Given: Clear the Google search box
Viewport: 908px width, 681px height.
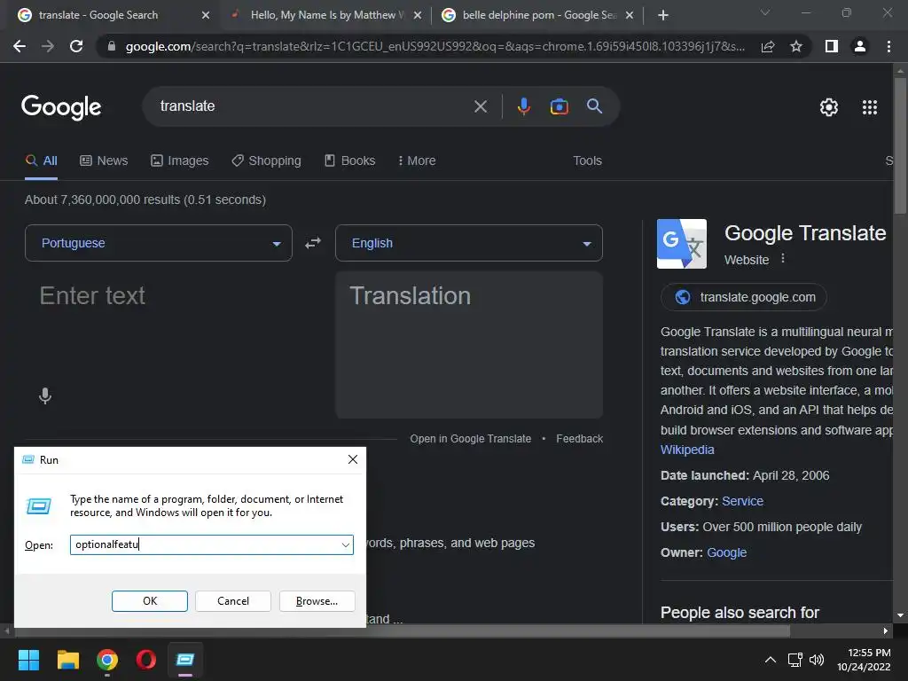Looking at the screenshot, I should point(480,106).
